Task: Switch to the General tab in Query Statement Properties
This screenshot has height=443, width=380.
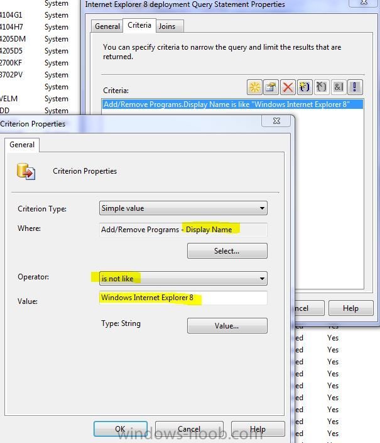Action: point(107,26)
